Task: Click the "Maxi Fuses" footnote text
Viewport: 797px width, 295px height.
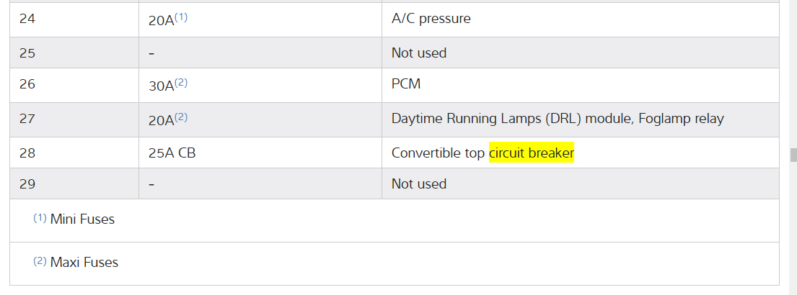Action: 84,263
